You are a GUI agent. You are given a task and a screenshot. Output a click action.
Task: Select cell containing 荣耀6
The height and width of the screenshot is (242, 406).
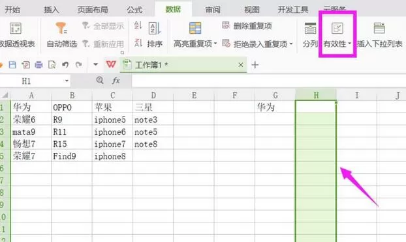tap(31, 119)
